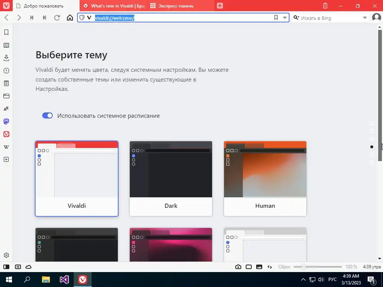Open the Reading List panel
Image resolution: width=383 pixels, height=287 pixels.
tap(6, 45)
